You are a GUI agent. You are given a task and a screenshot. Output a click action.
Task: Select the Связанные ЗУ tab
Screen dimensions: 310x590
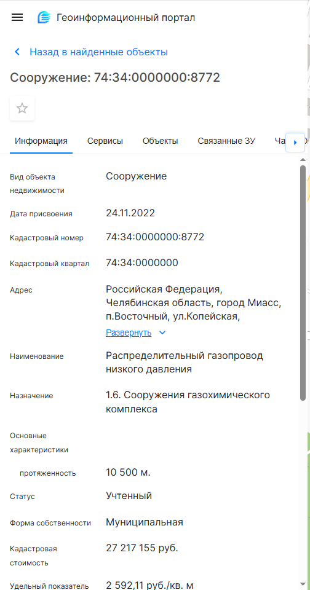pos(226,141)
